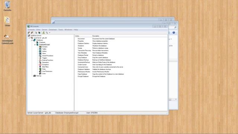Select the Disconnect action row
Image resolution: width=238 pixels, height=134 pixels.
121,39
